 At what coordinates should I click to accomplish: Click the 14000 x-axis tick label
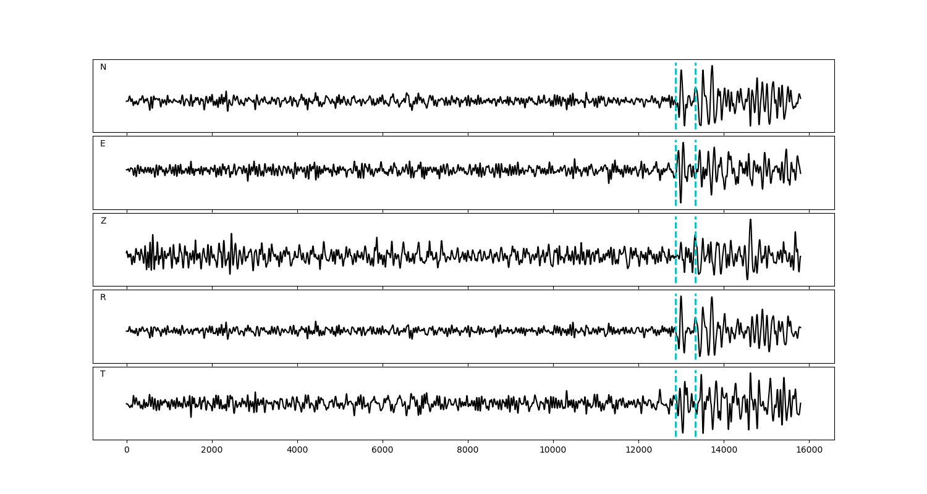pyautogui.click(x=724, y=450)
